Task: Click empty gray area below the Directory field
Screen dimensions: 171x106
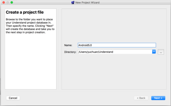Action: tap(114, 72)
